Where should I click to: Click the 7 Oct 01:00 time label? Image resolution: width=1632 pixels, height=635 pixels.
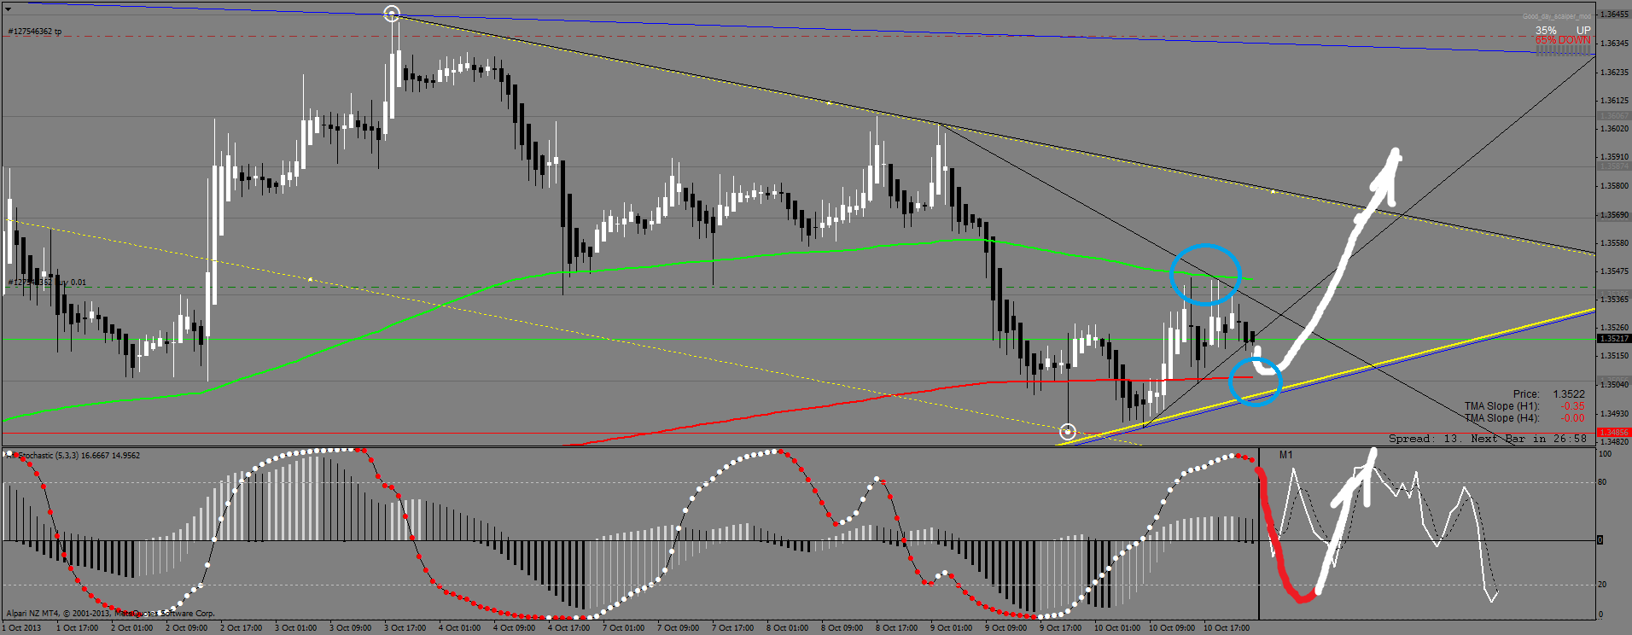(x=623, y=628)
